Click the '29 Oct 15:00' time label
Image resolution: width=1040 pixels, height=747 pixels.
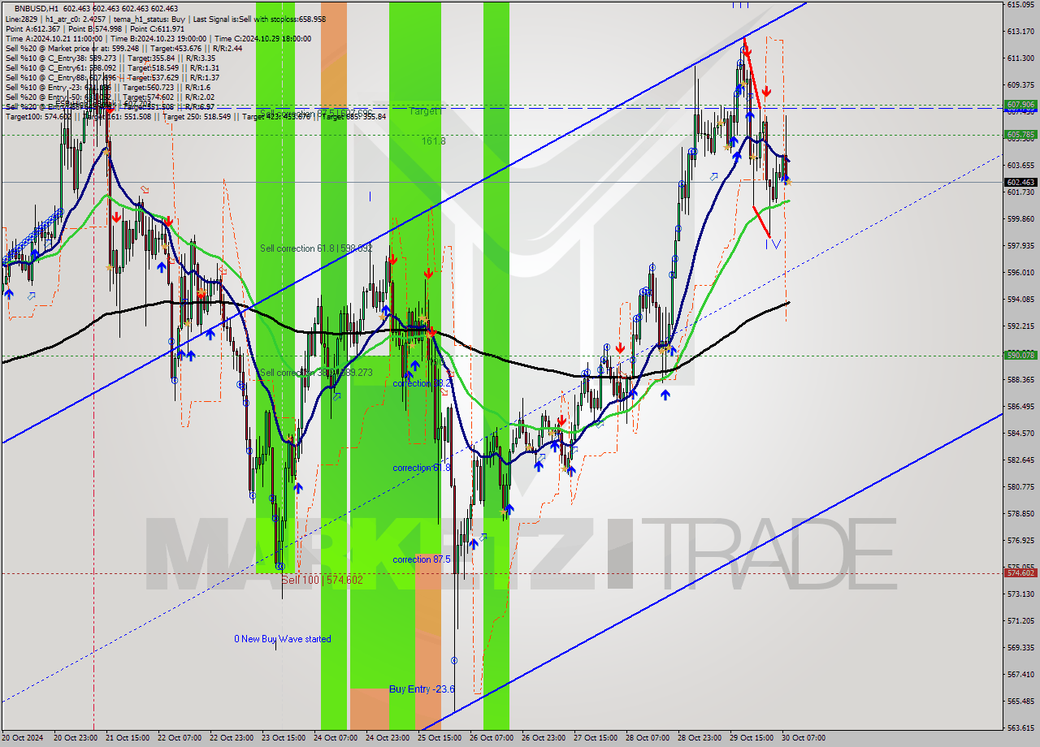coord(751,738)
